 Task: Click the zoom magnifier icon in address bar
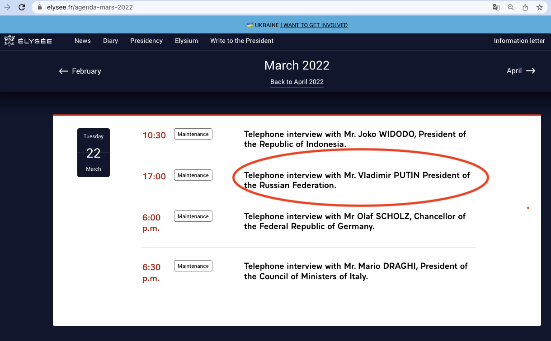point(510,7)
